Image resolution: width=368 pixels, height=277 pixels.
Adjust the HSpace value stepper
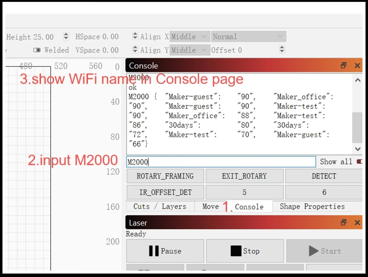pos(135,36)
